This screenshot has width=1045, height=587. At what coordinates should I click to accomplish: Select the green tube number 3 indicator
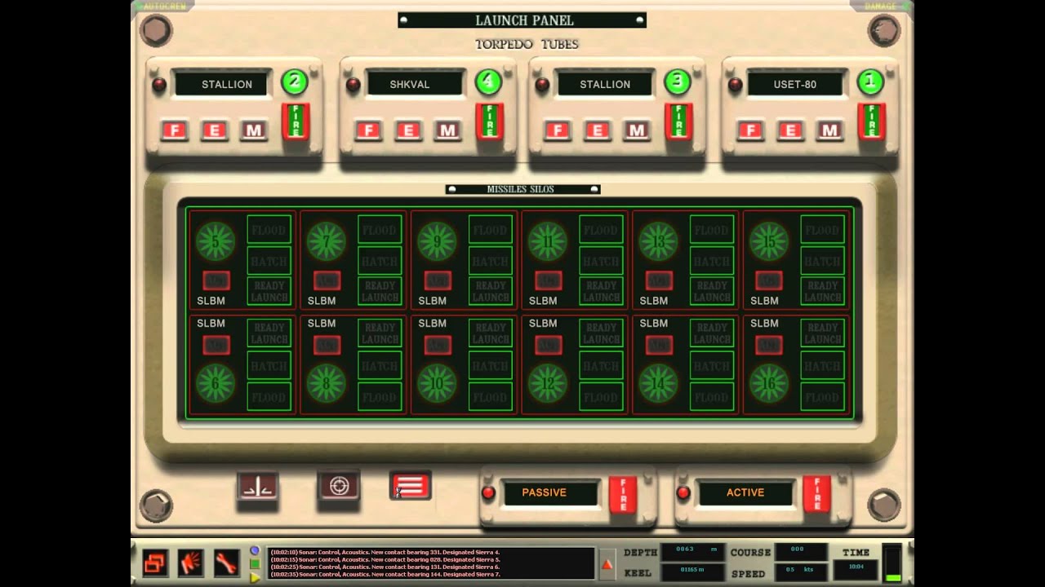tap(677, 82)
